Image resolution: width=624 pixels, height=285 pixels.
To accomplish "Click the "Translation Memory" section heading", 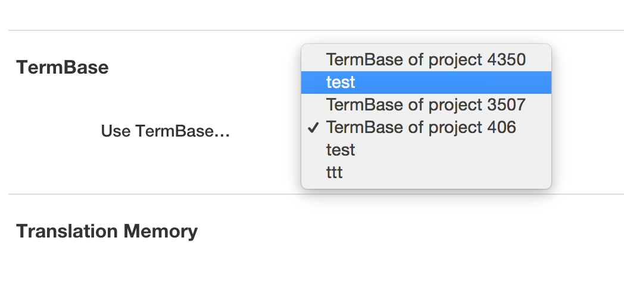I will 107,230.
